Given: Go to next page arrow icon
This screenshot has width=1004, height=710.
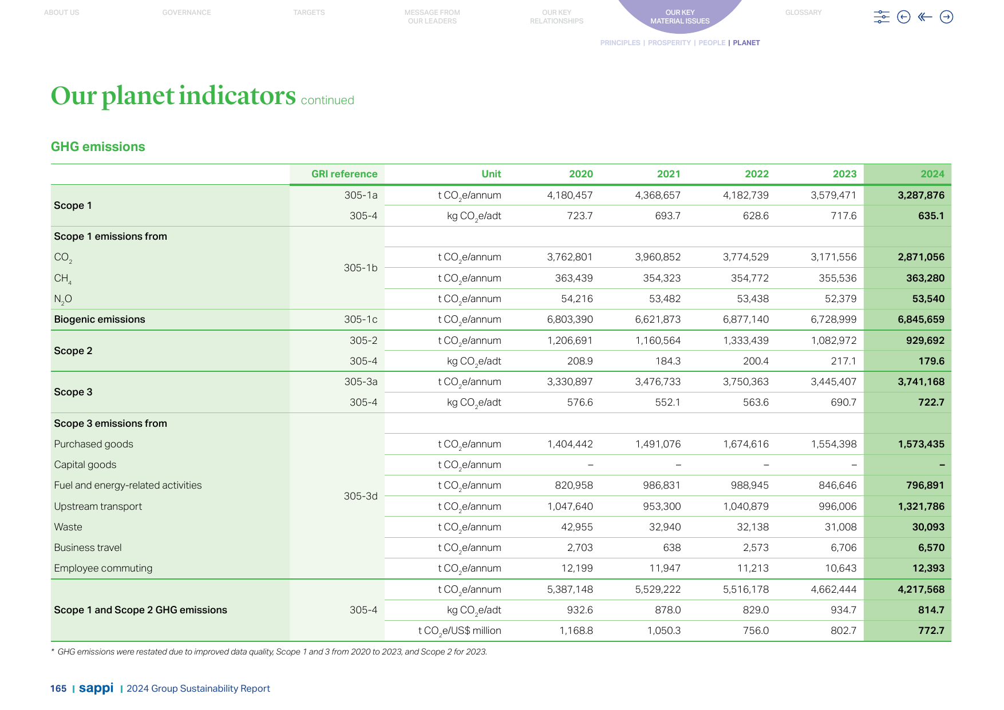Looking at the screenshot, I should pyautogui.click(x=947, y=17).
